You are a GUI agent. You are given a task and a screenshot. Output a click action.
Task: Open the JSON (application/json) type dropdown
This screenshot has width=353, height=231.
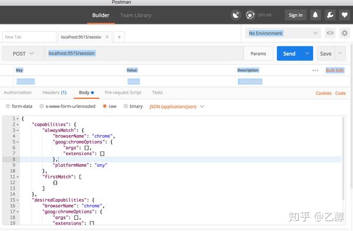(x=176, y=107)
